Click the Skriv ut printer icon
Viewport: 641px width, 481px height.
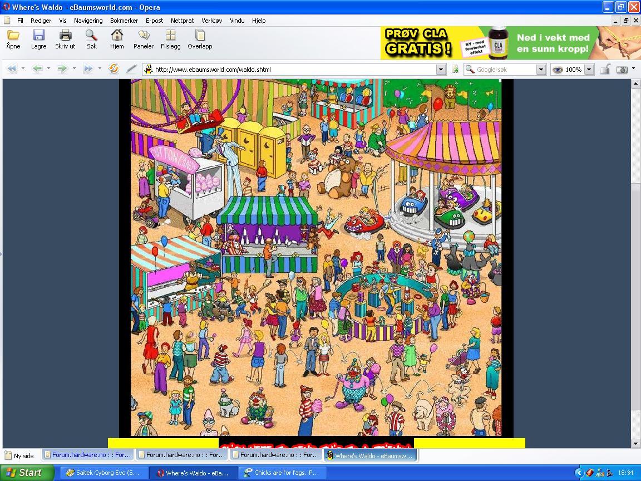[65, 35]
